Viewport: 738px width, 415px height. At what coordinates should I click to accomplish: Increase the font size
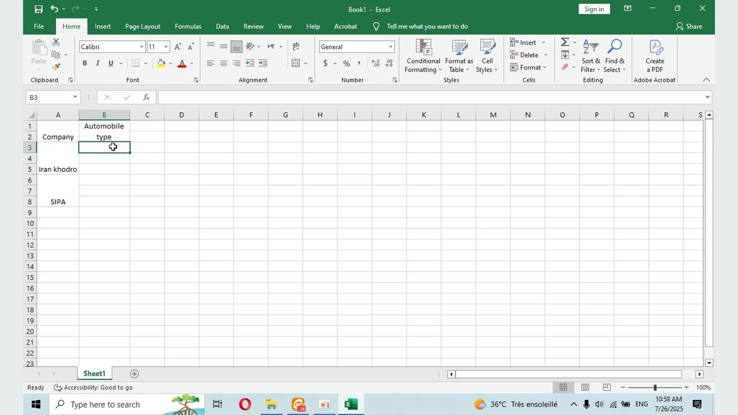[178, 47]
